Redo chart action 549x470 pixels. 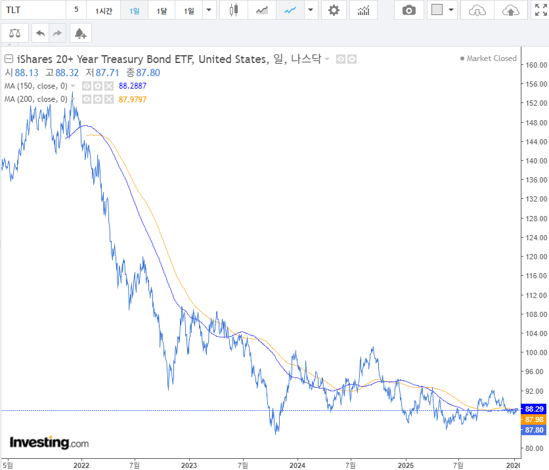(x=57, y=33)
